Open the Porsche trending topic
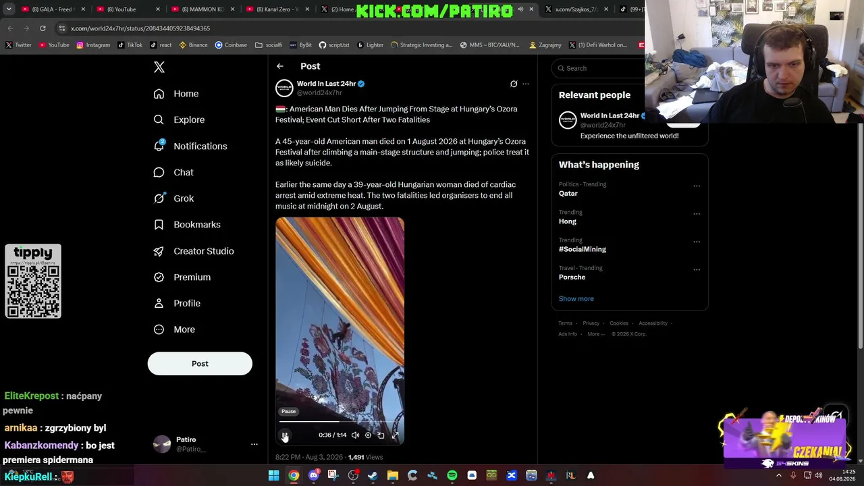The height and width of the screenshot is (486, 864). tap(572, 277)
